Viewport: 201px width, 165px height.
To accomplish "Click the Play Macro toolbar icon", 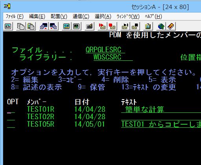I will coord(125,26).
